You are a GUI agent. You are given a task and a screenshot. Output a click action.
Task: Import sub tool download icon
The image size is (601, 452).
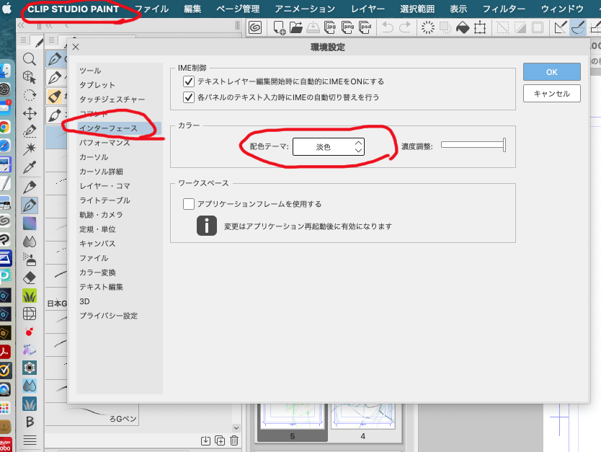206,440
